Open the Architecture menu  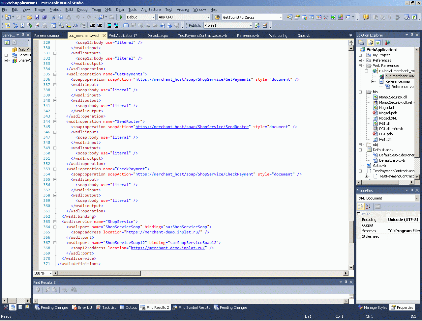click(x=151, y=10)
